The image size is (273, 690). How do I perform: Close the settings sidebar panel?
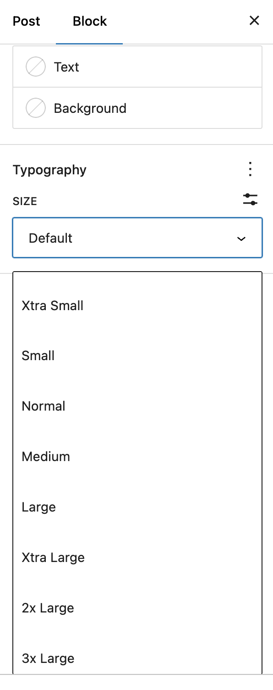coord(254,21)
